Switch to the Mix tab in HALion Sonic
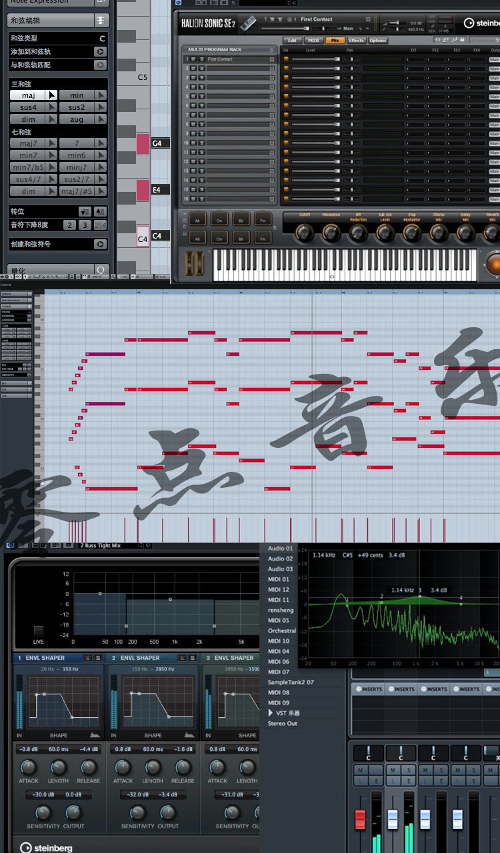Screen dimensions: 500x853 coord(335,41)
